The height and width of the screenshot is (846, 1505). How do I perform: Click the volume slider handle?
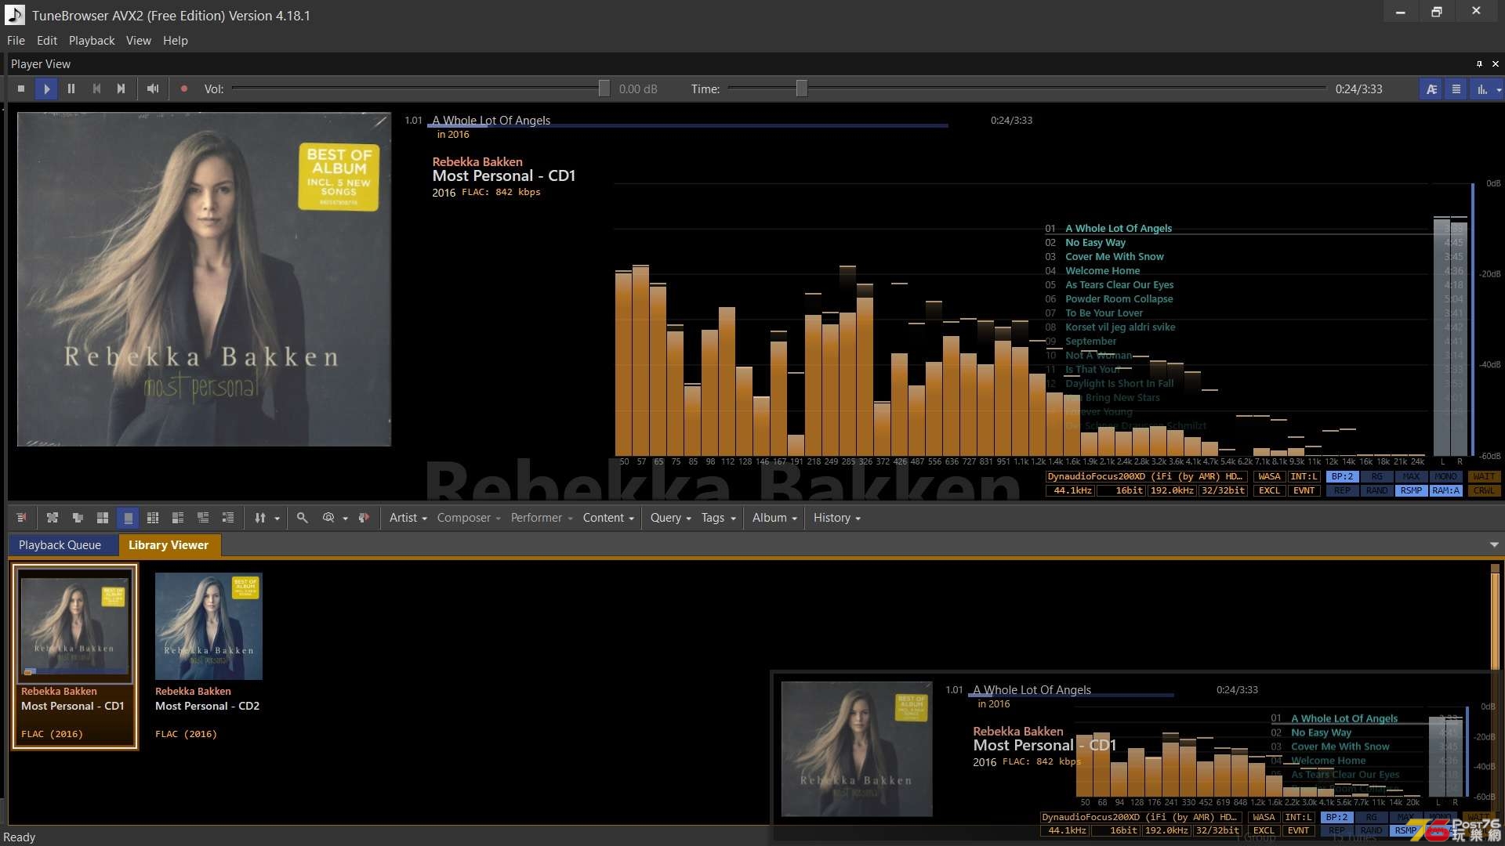pyautogui.click(x=604, y=89)
